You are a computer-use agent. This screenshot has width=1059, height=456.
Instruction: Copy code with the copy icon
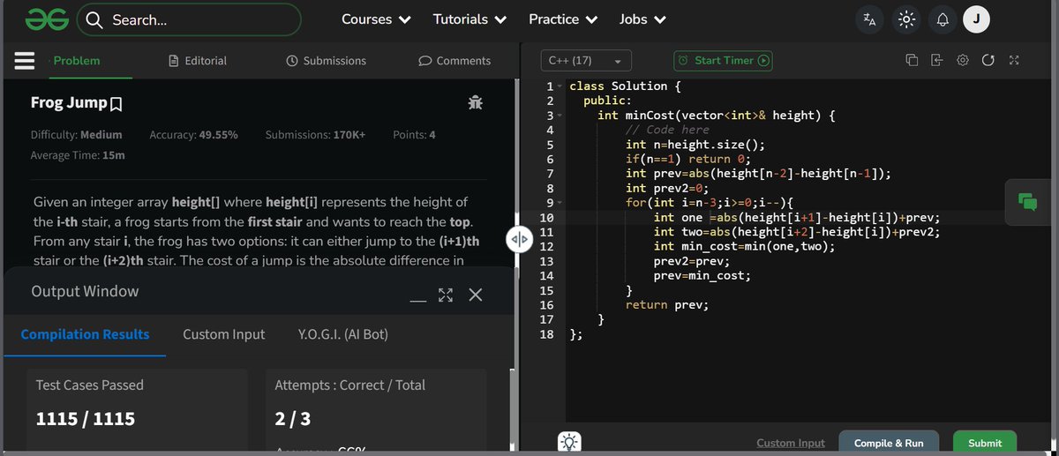coord(912,61)
